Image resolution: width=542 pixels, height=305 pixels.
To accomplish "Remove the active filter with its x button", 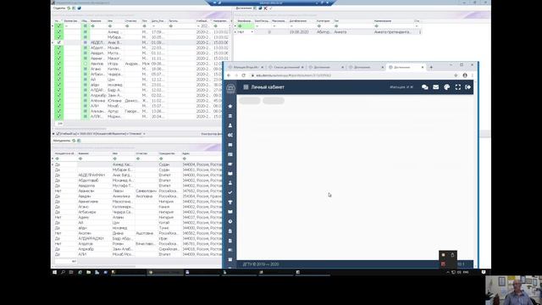I will click(x=144, y=134).
